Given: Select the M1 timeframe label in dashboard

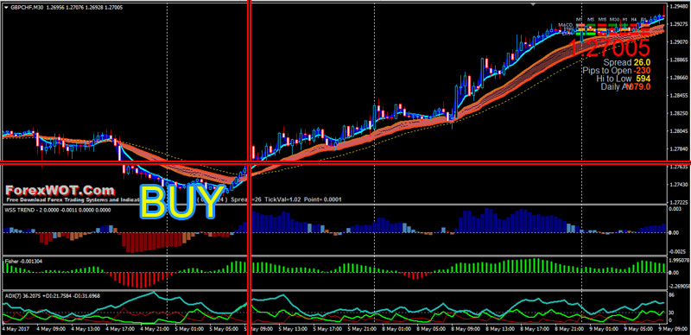Looking at the screenshot, I should click(x=580, y=20).
